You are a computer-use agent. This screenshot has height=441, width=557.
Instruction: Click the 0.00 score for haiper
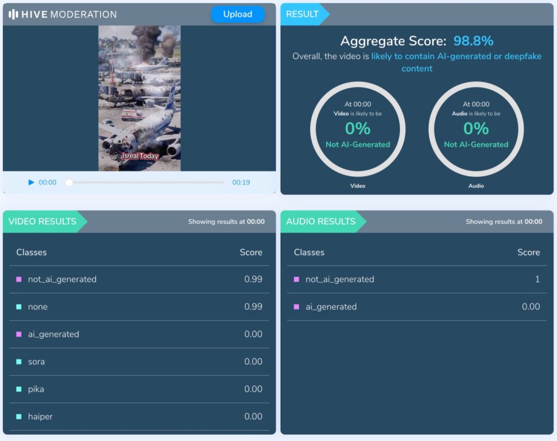pos(253,416)
